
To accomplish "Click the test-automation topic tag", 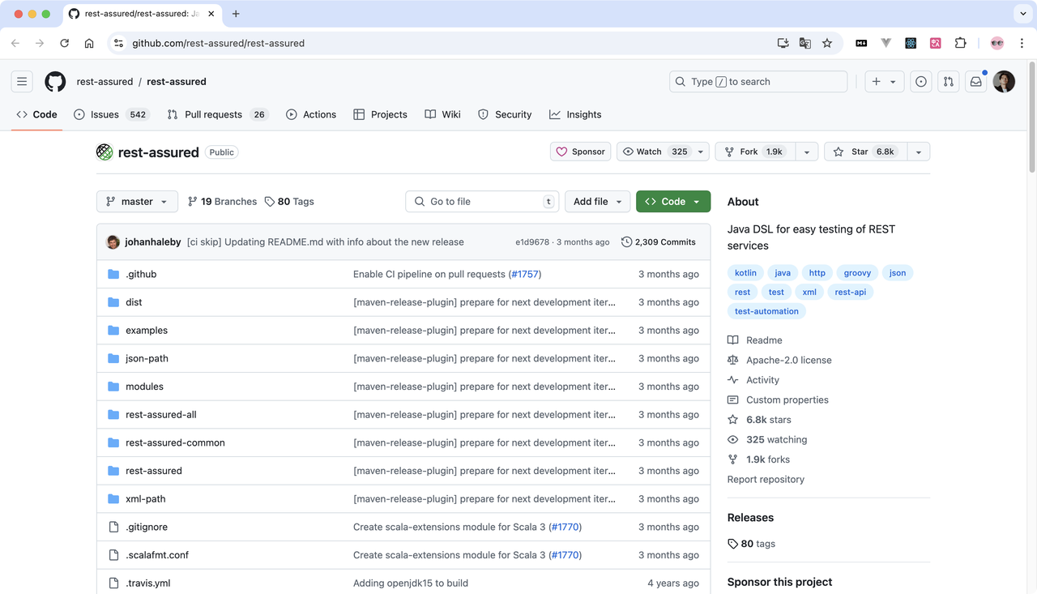I will (766, 311).
